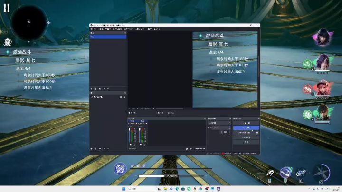
Task: Remove selected scene with trash icon
Action: 95,89
